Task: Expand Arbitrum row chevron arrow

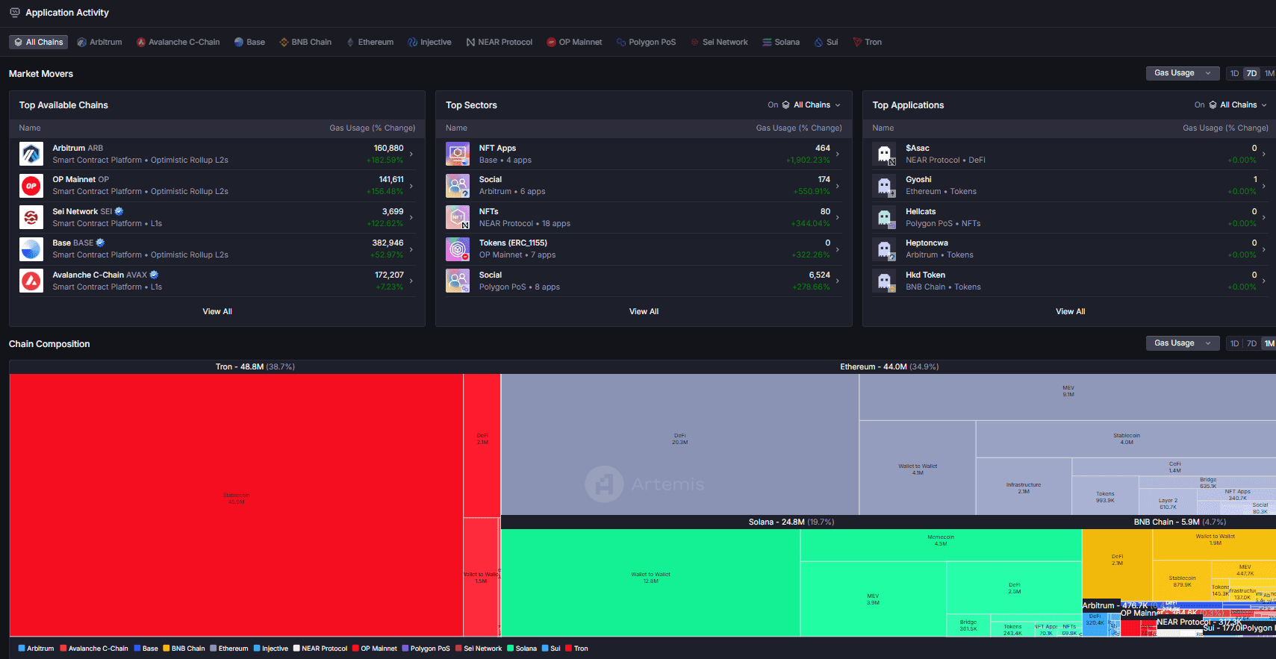Action: pos(411,154)
